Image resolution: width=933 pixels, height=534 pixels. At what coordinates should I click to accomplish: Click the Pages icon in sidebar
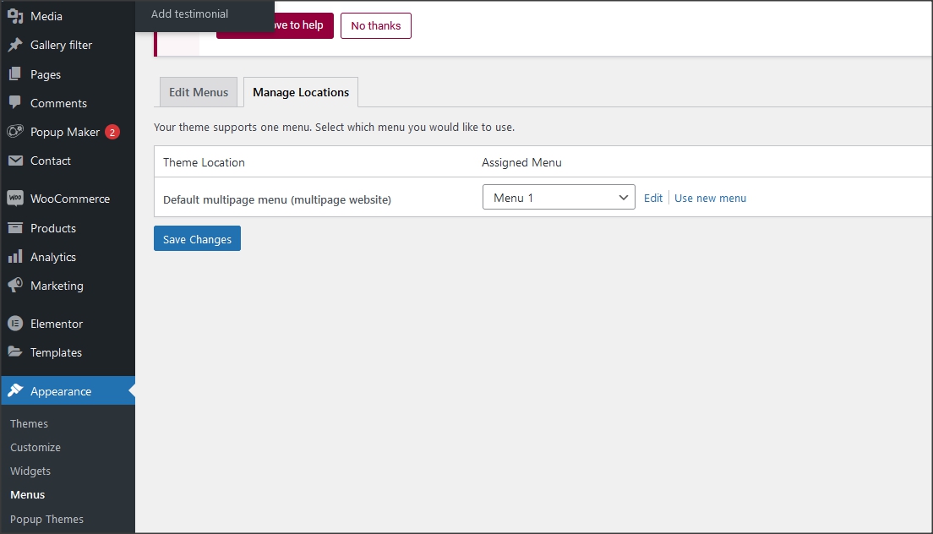point(15,74)
